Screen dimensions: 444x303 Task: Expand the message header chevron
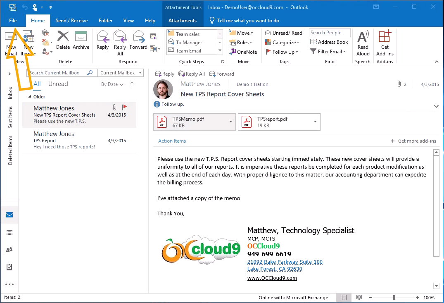point(436,106)
